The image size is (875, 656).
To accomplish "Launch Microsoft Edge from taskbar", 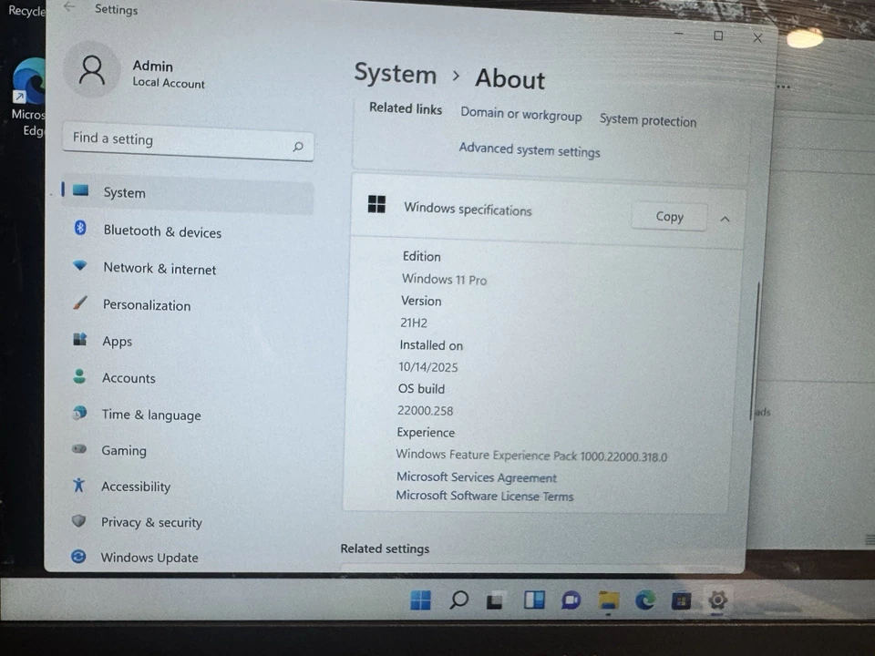I will click(645, 600).
